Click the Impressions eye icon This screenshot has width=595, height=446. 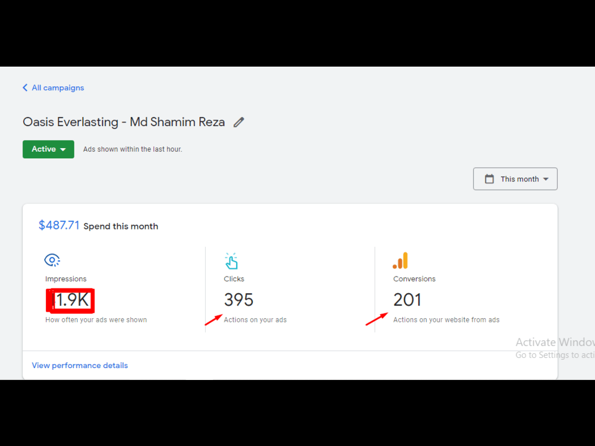52,260
